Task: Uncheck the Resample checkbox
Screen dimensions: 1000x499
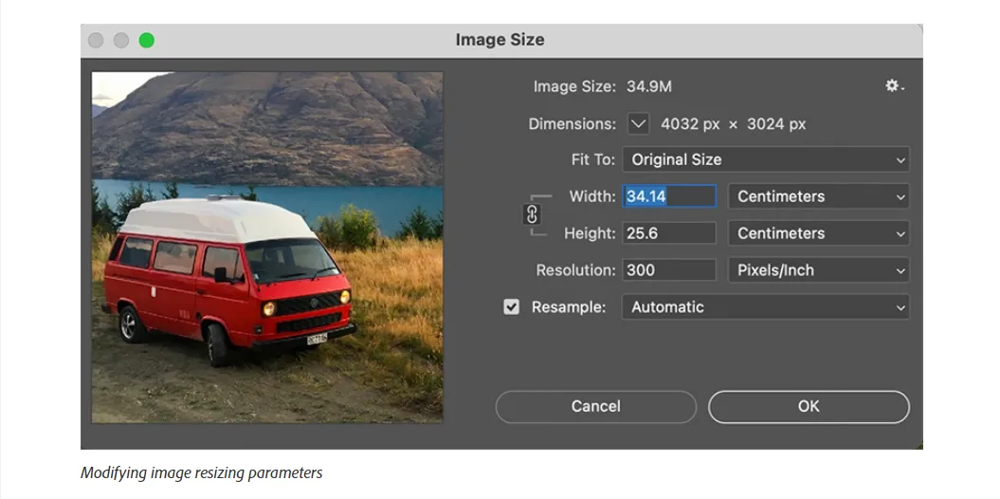Action: (x=512, y=307)
